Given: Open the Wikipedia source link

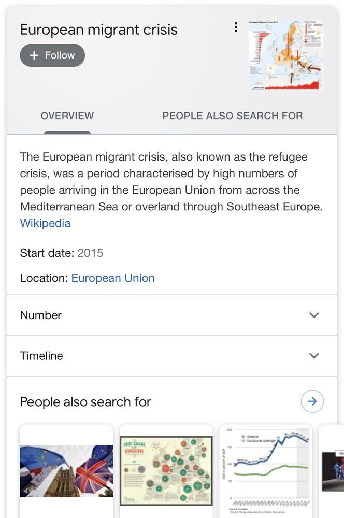Looking at the screenshot, I should tap(45, 223).
